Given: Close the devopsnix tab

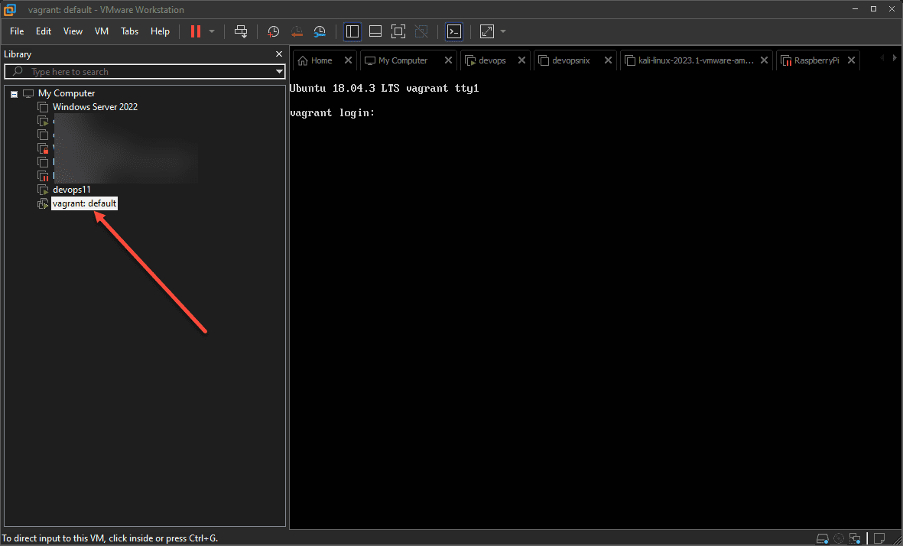Looking at the screenshot, I should (608, 60).
